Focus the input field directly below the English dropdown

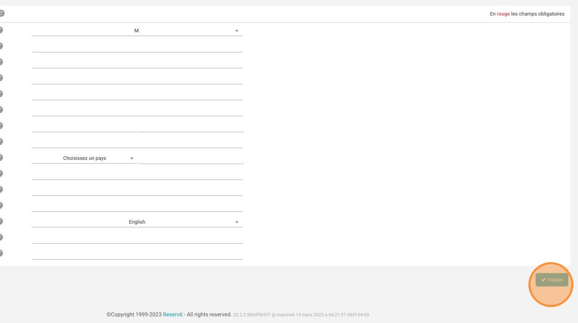137,238
